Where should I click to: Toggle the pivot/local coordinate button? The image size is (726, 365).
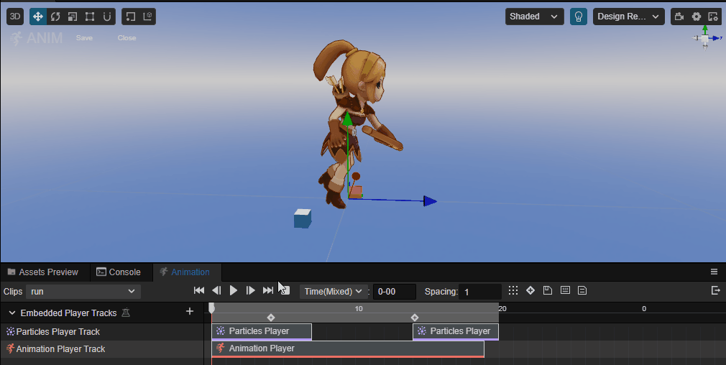(131, 17)
